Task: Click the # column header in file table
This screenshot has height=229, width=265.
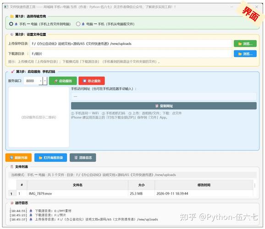Action: tap(22, 185)
